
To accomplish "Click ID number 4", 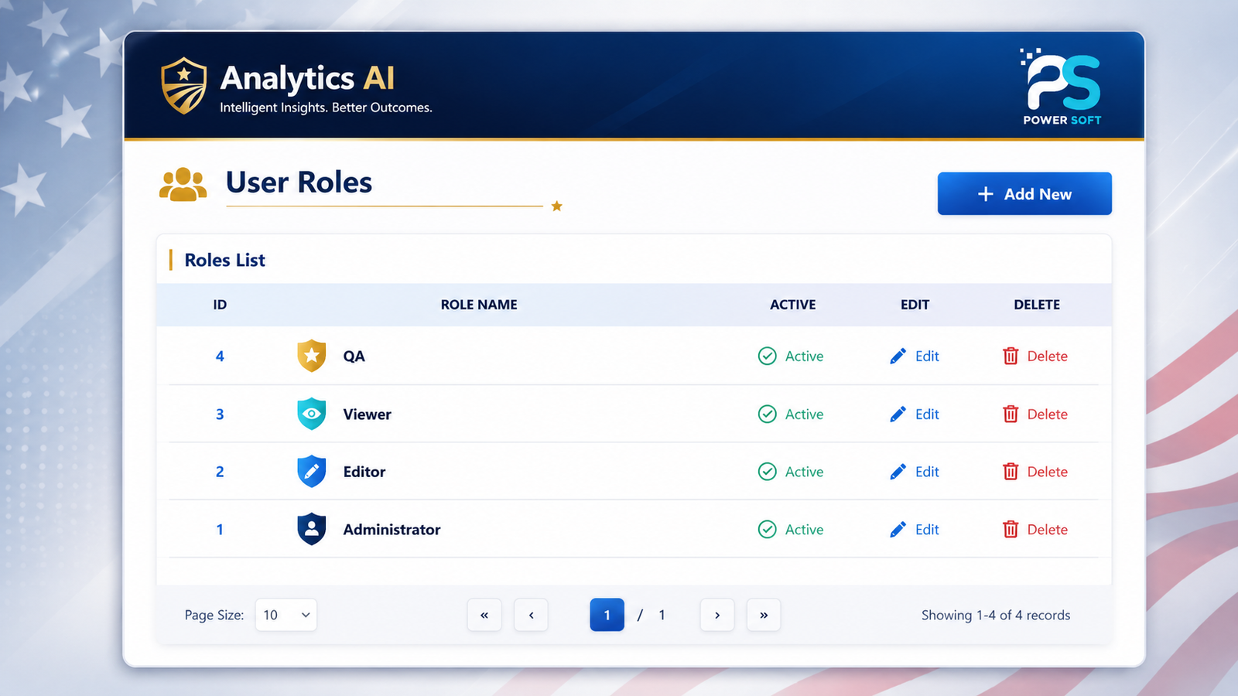I will pyautogui.click(x=220, y=356).
